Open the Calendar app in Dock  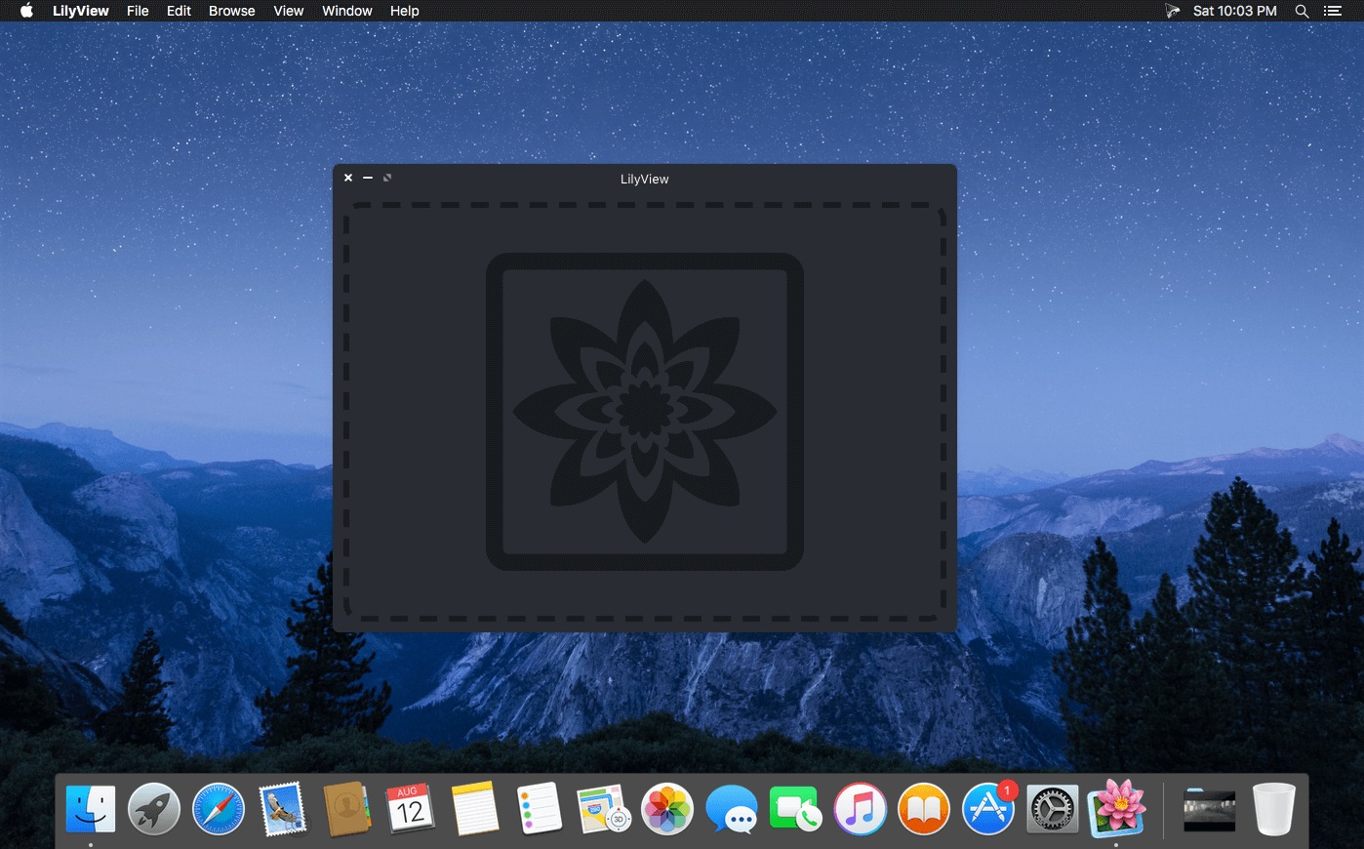pyautogui.click(x=411, y=810)
